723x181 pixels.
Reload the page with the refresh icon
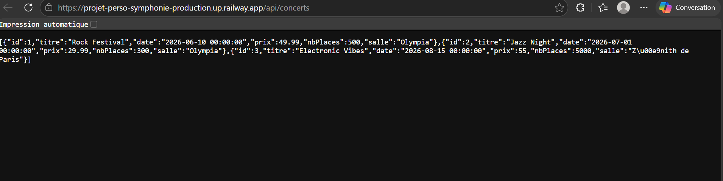point(28,8)
